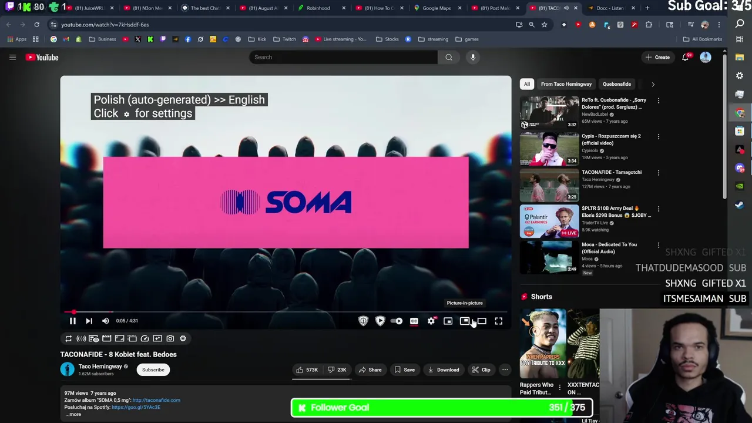This screenshot has height=423, width=752.
Task: Save video to a playlist
Action: 404,370
